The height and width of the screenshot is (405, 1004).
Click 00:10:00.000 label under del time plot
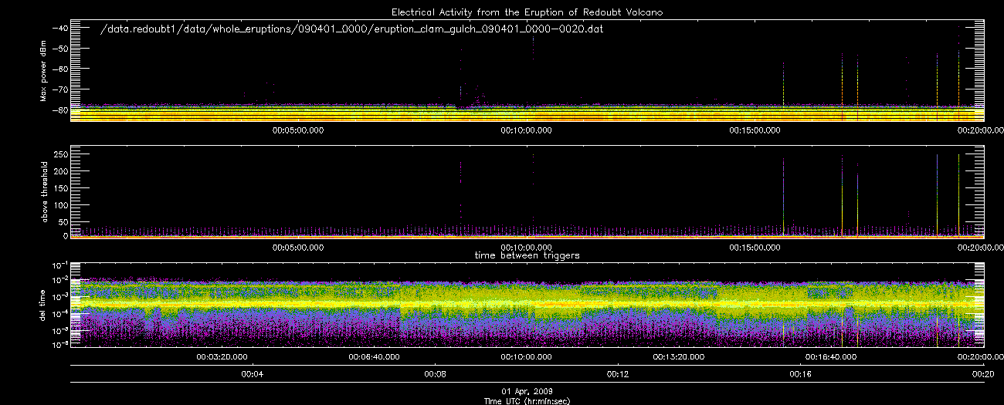[526, 357]
